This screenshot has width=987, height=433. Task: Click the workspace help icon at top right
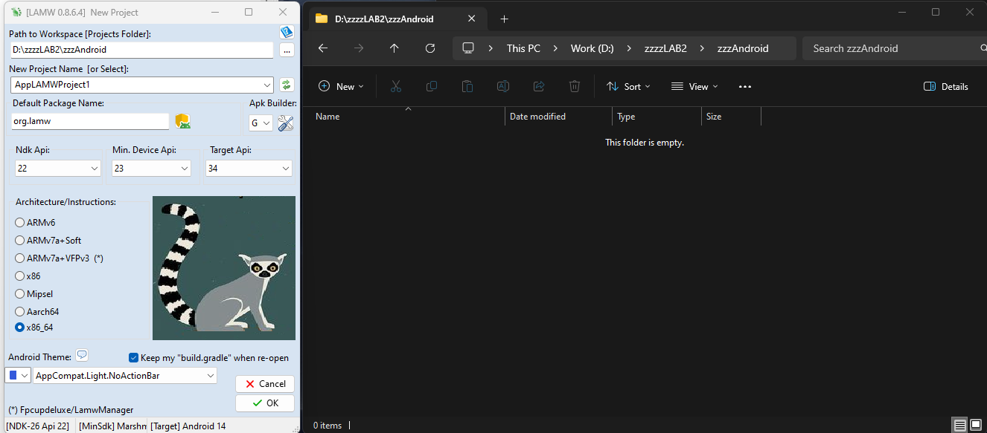(287, 32)
